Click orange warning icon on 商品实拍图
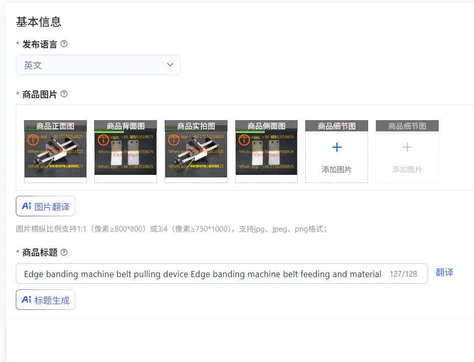474x362 pixels. (x=174, y=140)
